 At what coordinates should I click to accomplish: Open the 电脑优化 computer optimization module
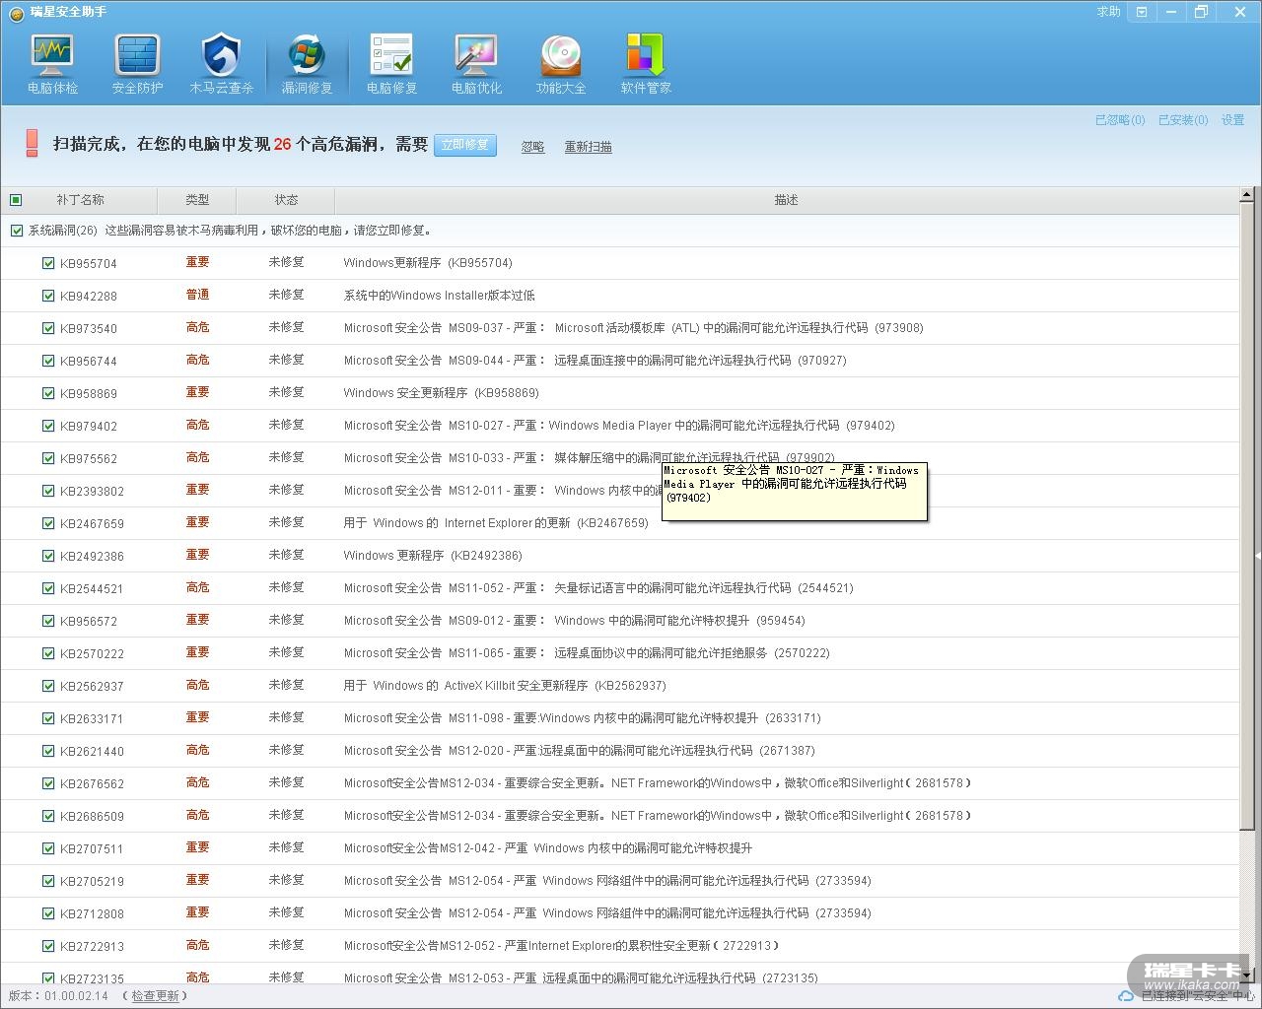476,64
